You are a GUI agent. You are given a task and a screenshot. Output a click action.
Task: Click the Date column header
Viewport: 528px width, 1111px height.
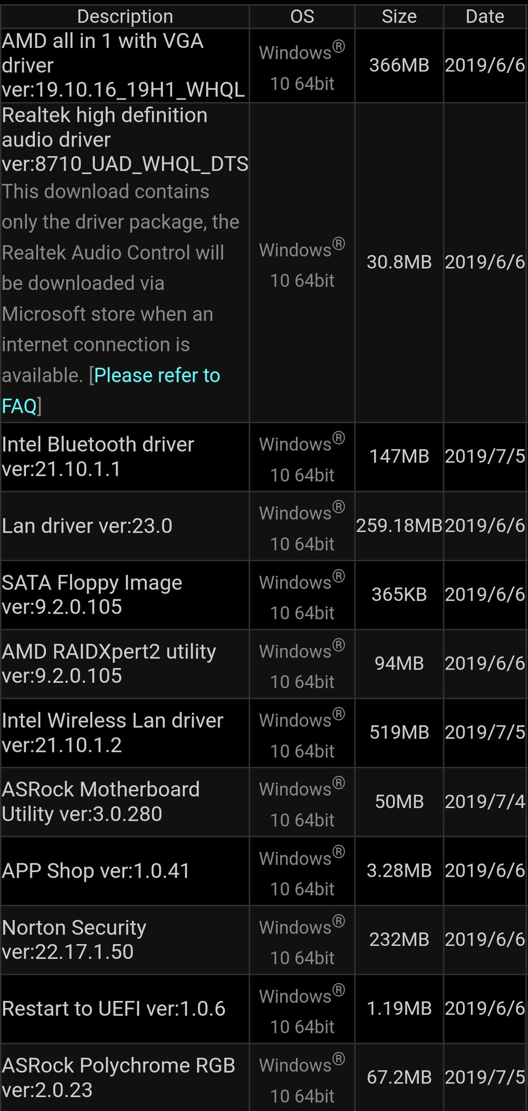(x=485, y=17)
